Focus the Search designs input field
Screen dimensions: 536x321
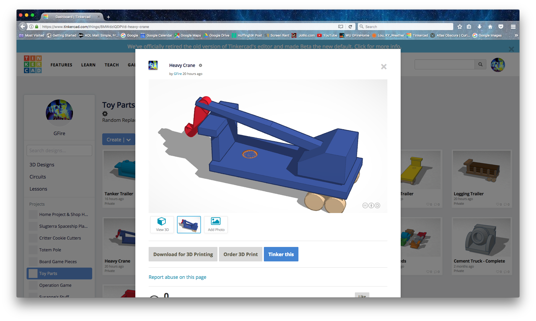[x=59, y=150]
